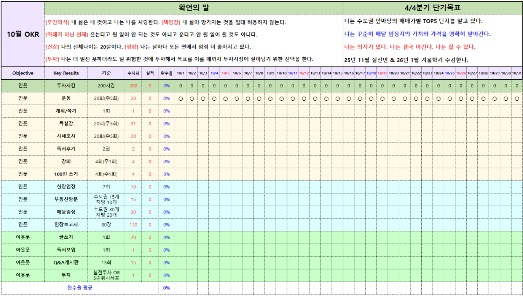
Task: Select the 수치화 value 31 for 목실감
Action: 133,123
